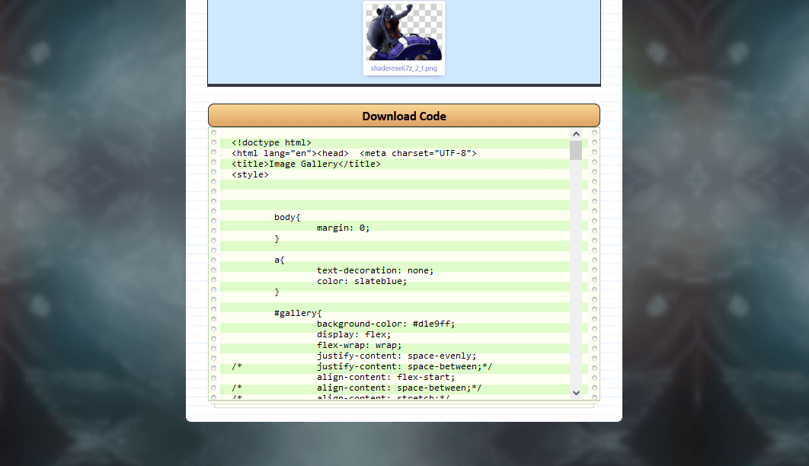This screenshot has width=809, height=466.
Task: Click the opening style tag line
Action: (x=250, y=174)
